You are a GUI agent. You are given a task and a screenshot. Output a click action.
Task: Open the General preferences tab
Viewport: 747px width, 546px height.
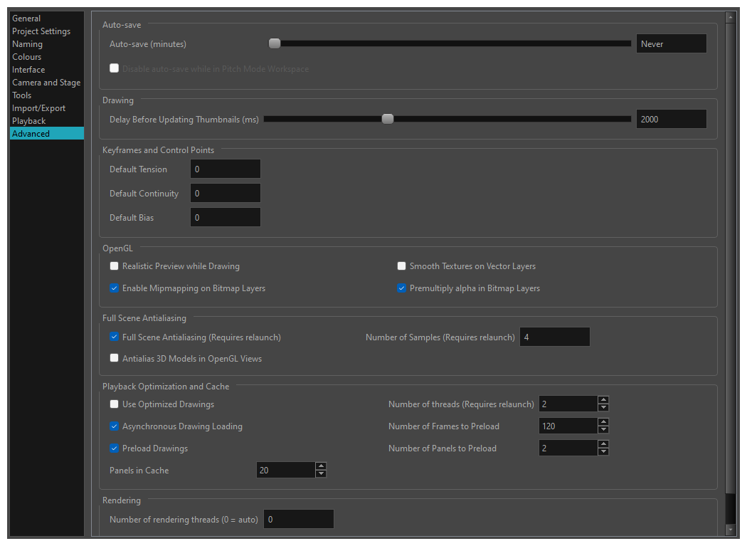pyautogui.click(x=26, y=19)
